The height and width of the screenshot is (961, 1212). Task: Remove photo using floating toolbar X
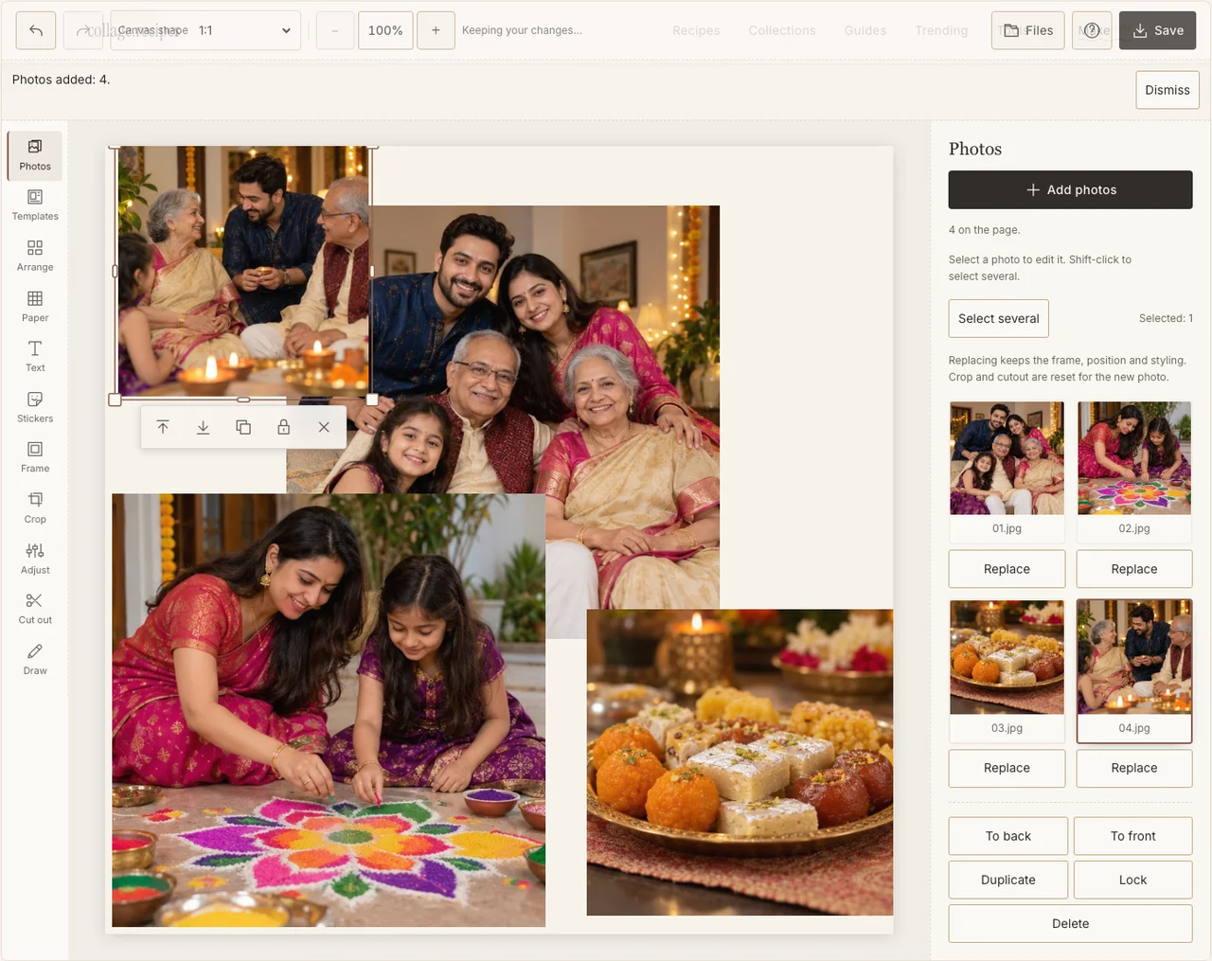coord(324,427)
